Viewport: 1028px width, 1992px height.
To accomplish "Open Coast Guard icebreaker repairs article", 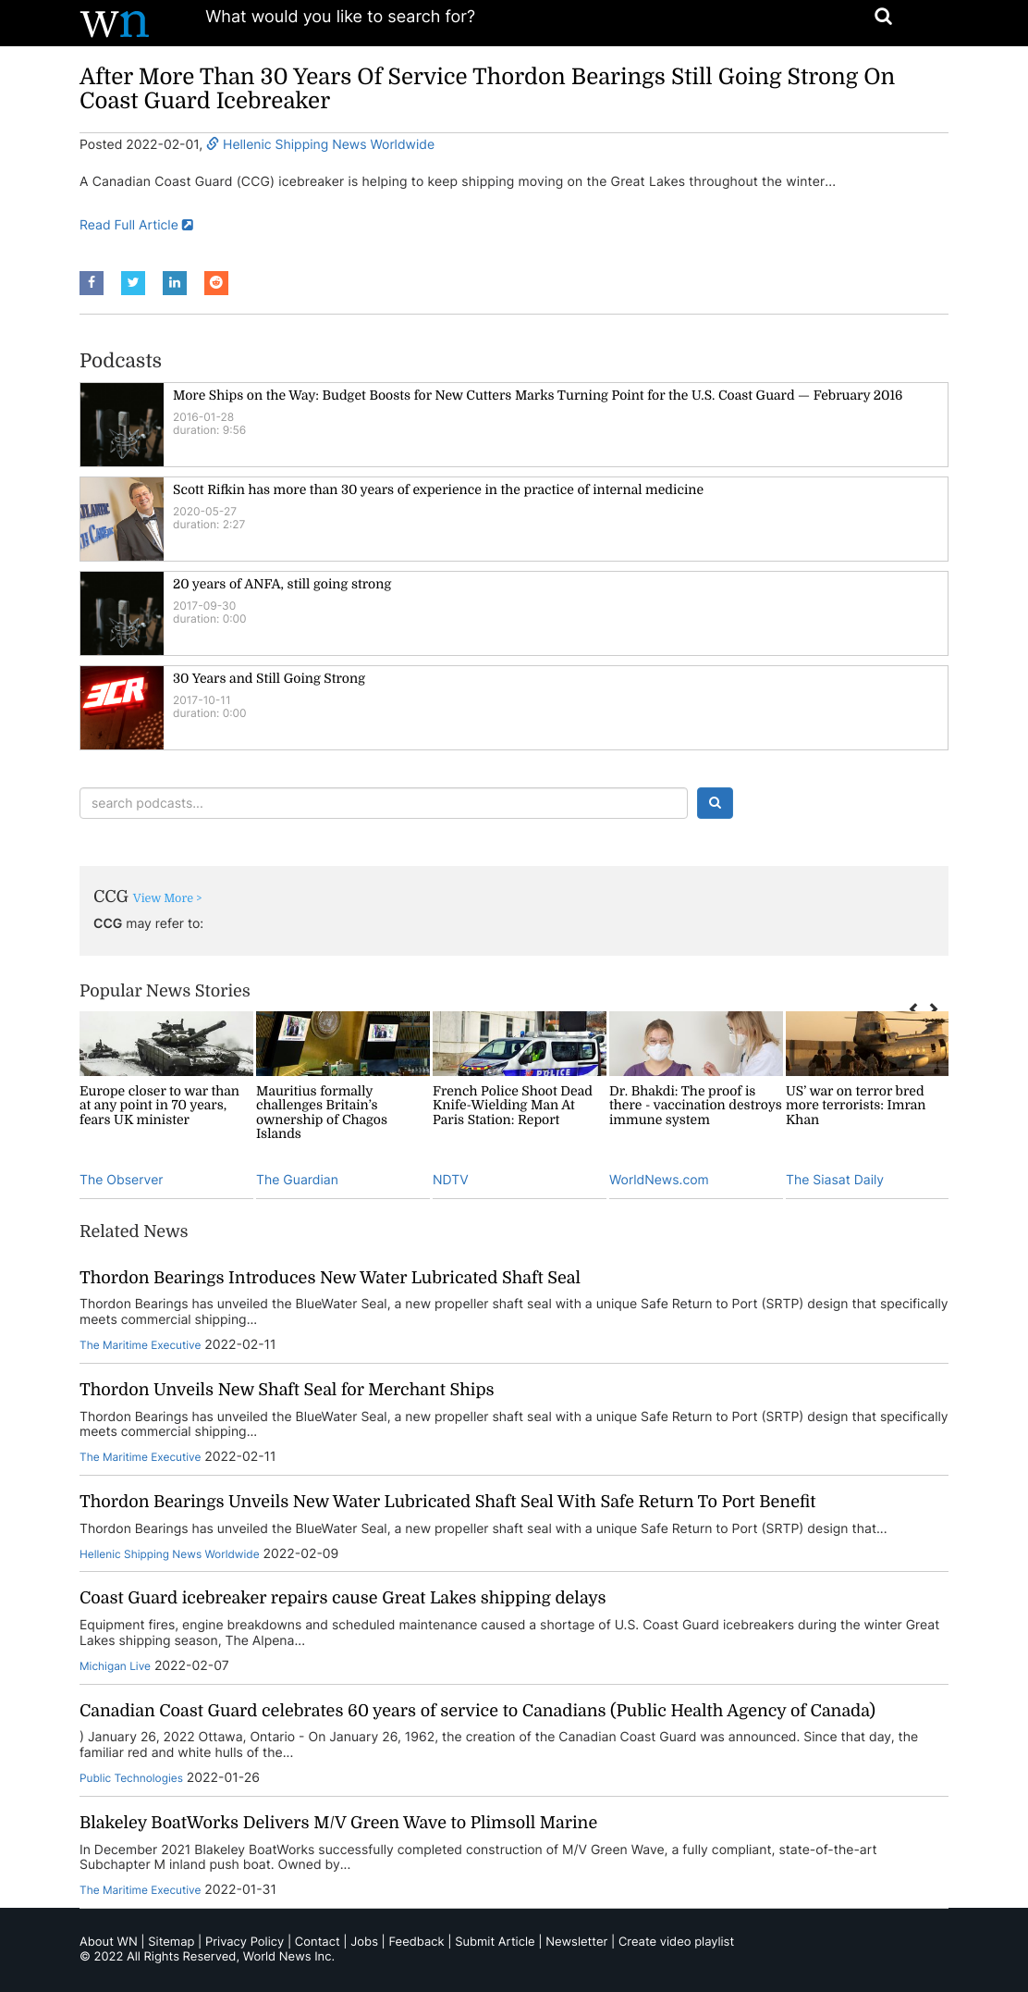I will coord(343,1598).
